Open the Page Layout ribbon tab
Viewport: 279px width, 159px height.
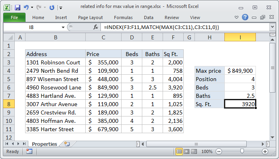tap(90, 17)
